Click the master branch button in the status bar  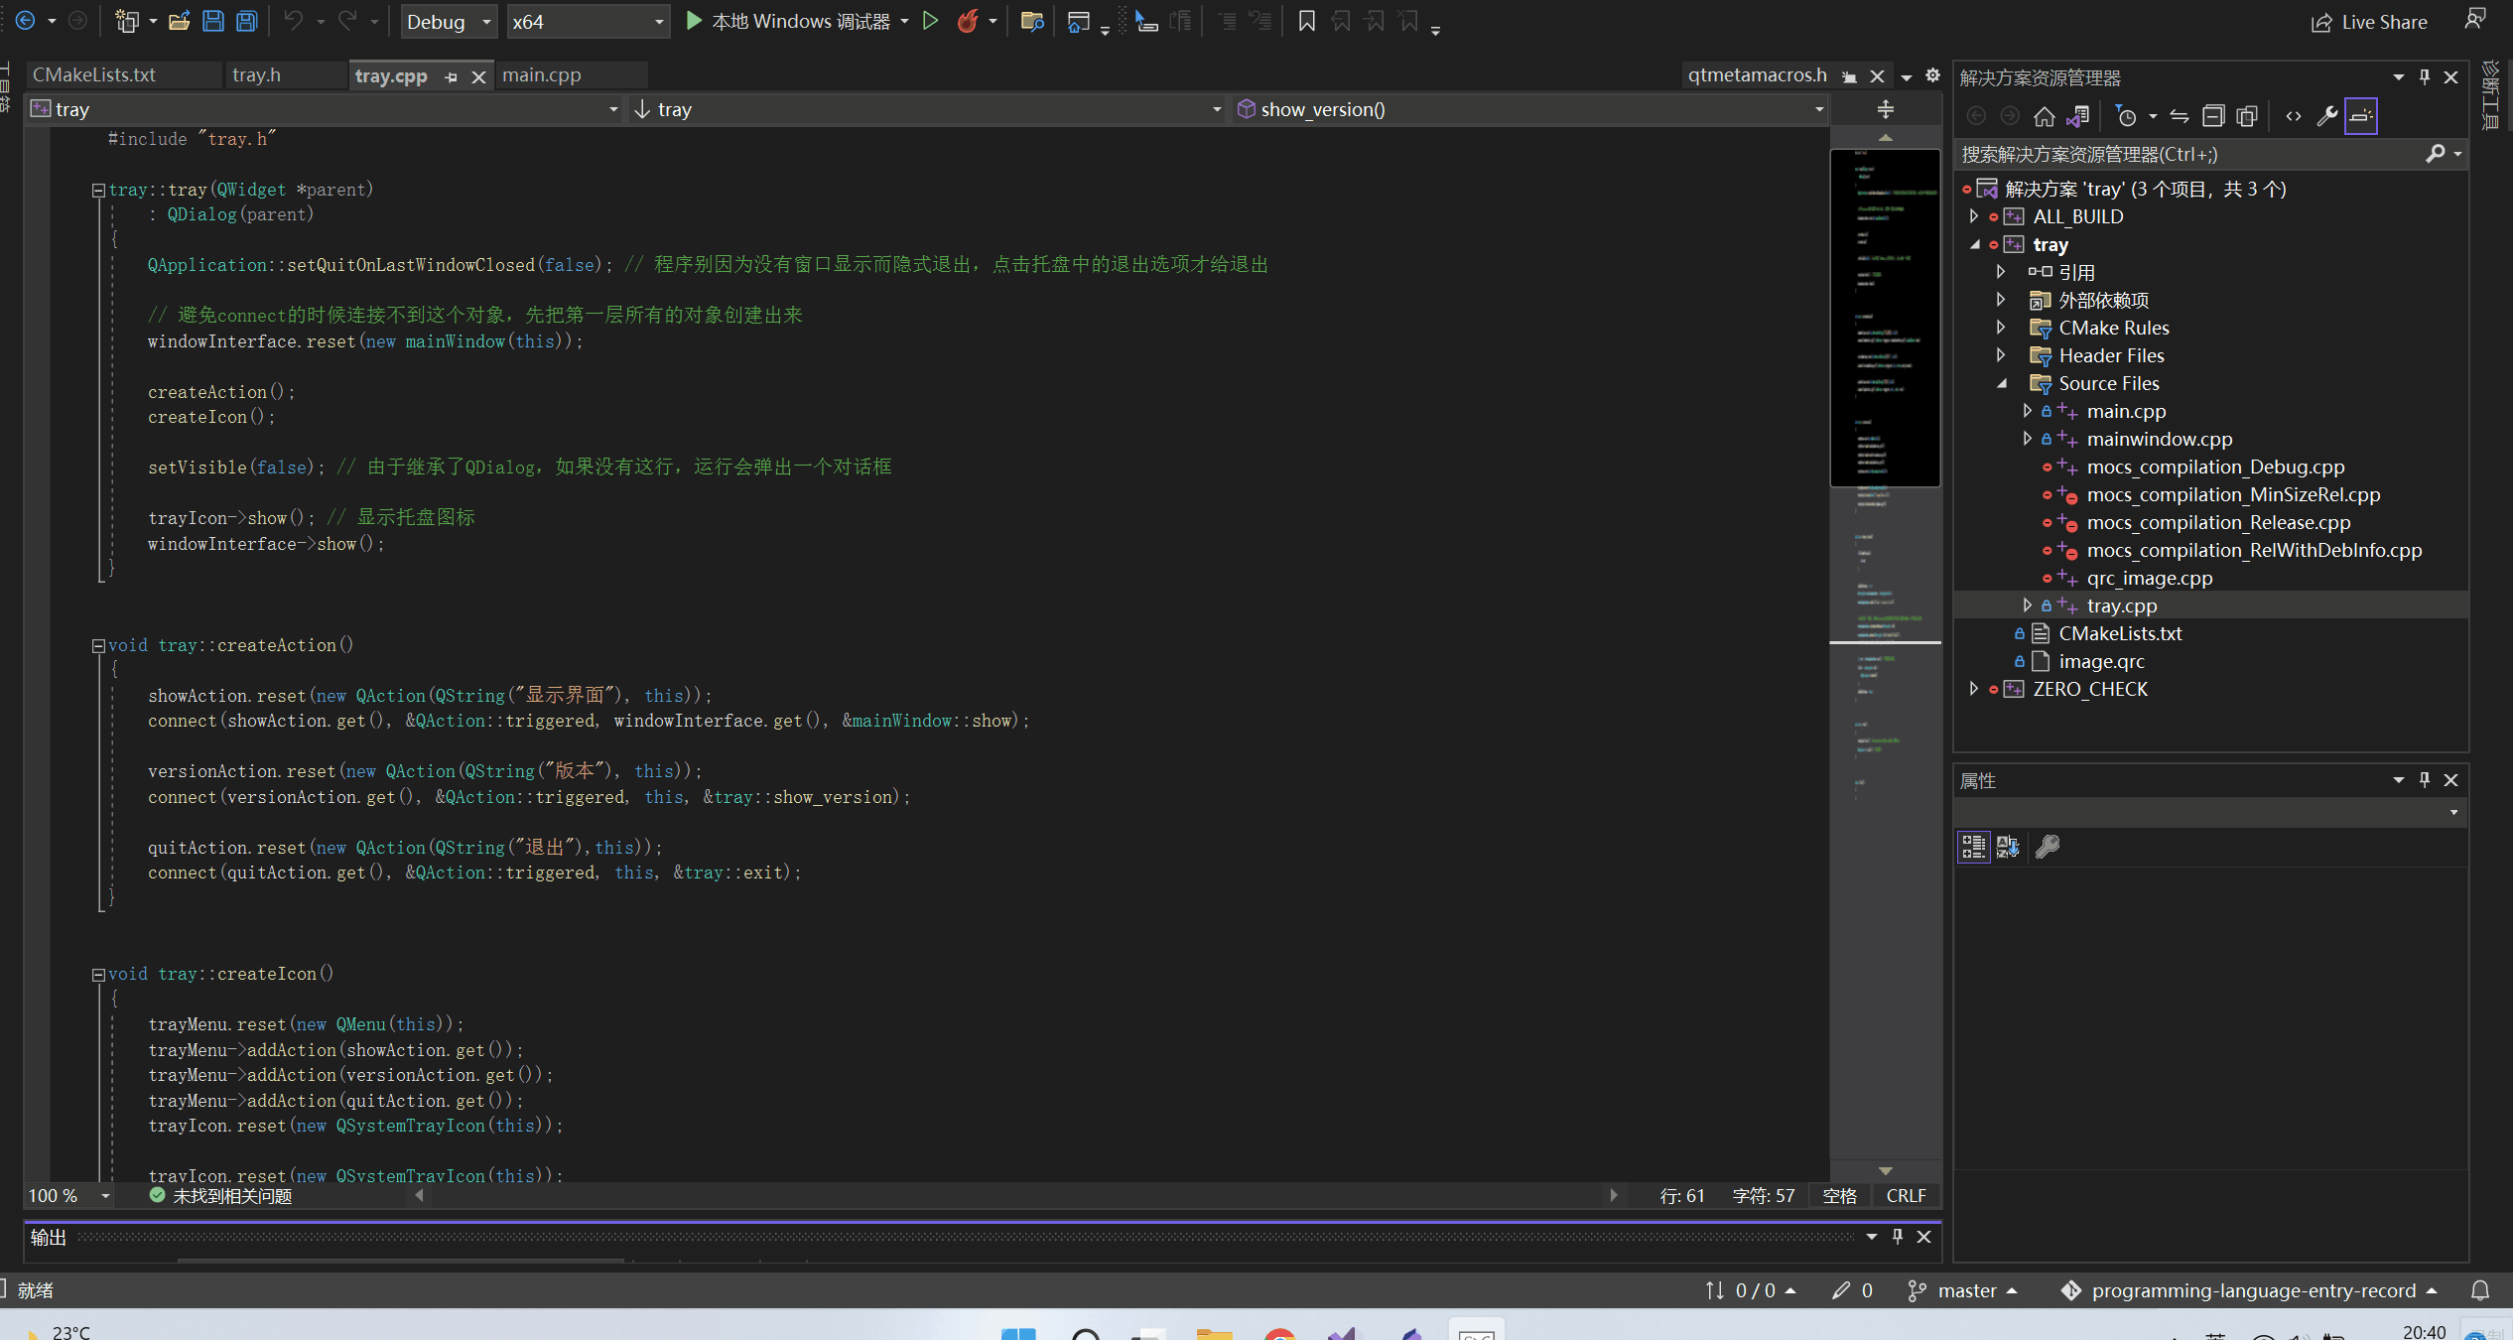click(x=1965, y=1290)
